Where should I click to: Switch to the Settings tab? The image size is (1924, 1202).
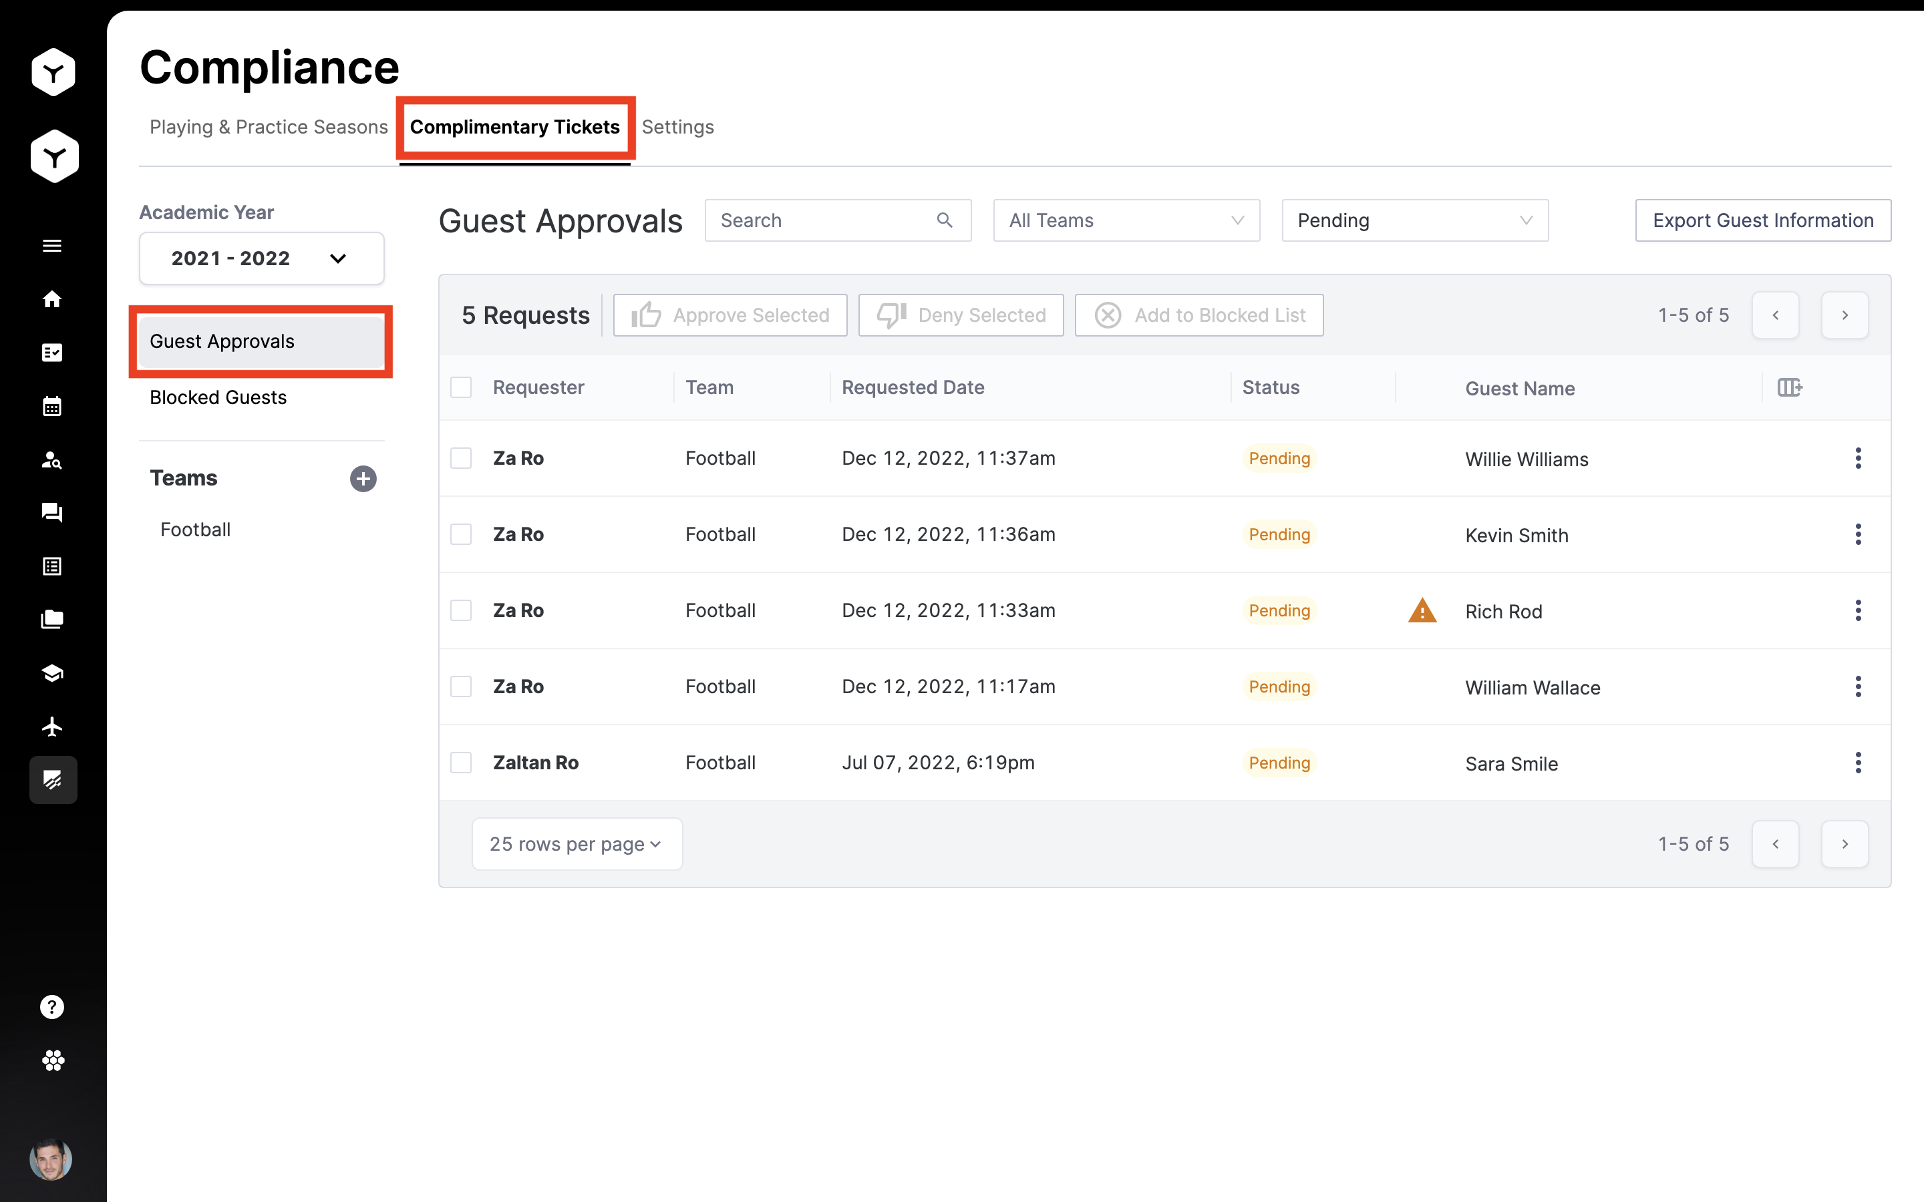678,127
